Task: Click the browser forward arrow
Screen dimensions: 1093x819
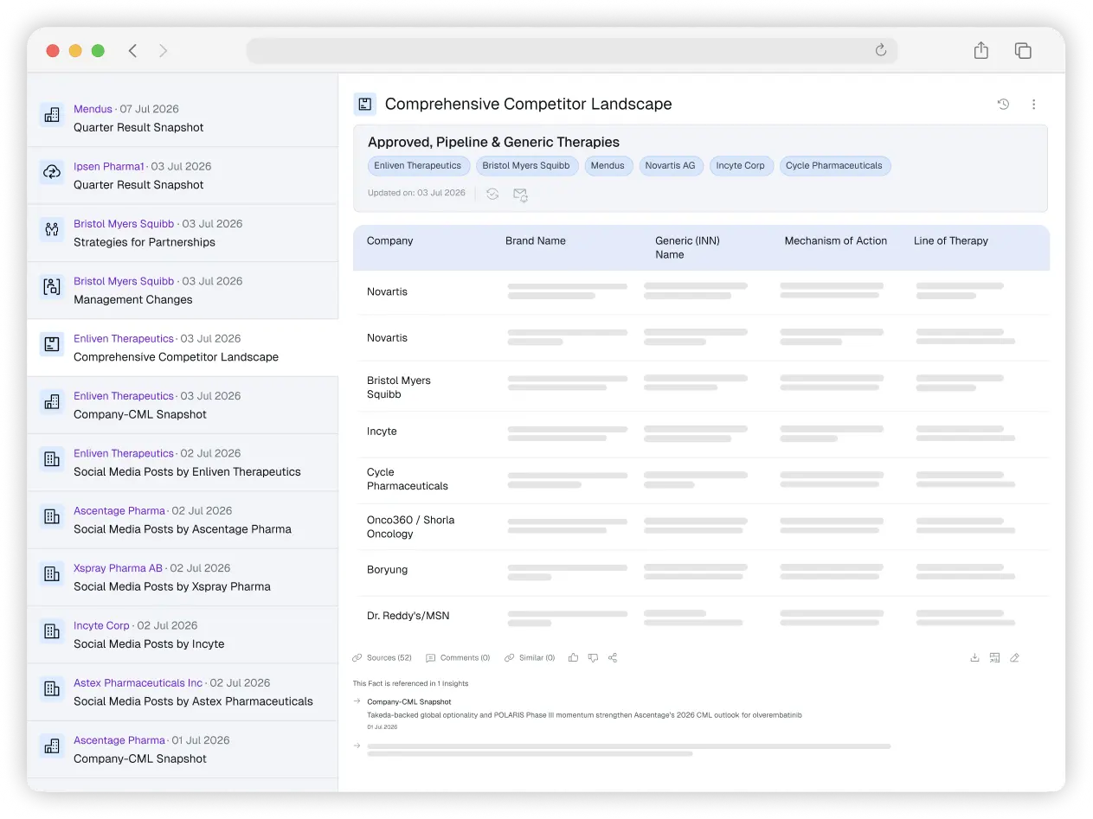Action: 163,51
